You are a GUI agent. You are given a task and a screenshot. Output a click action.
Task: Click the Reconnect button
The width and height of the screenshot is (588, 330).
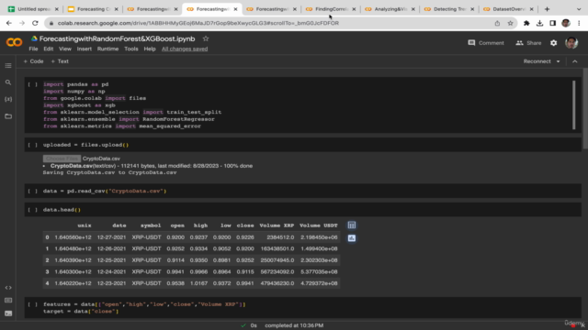[537, 61]
